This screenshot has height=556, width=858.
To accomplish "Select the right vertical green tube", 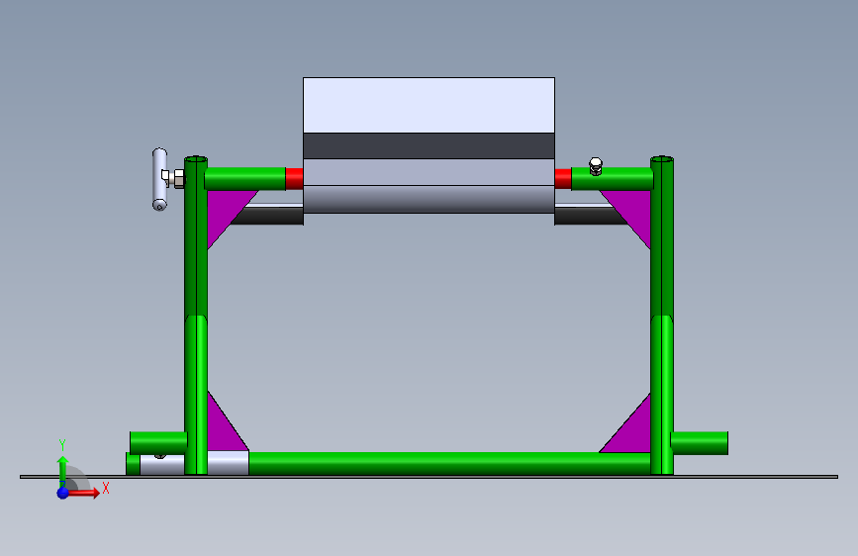I will coord(662,316).
